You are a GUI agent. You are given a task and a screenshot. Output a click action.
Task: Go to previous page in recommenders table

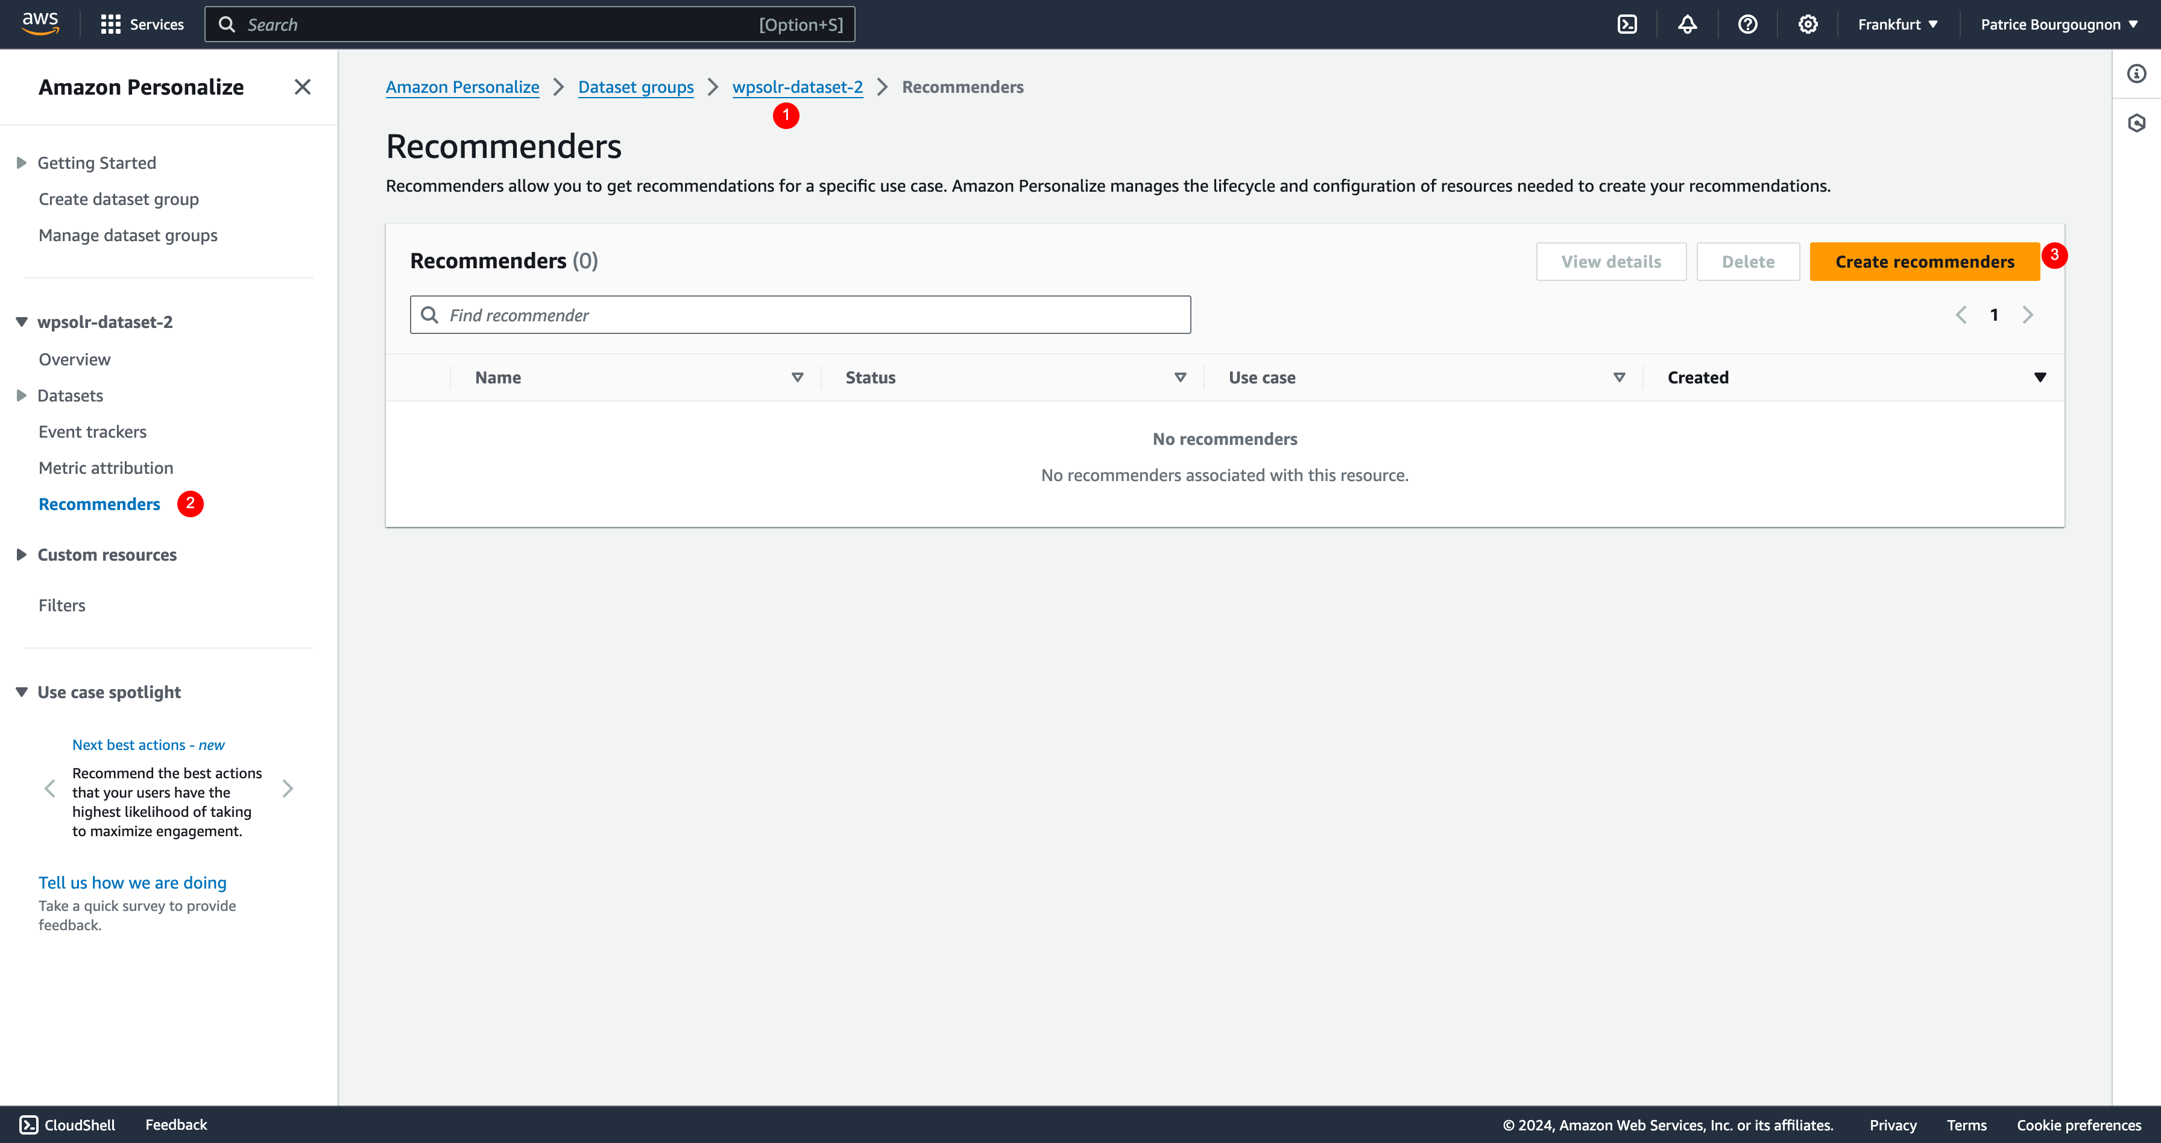1961,315
